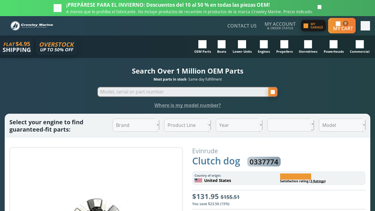Dismiss the green promo banner

click(x=319, y=7)
